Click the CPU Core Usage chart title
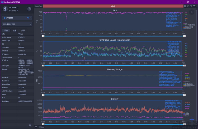 tap(115, 40)
